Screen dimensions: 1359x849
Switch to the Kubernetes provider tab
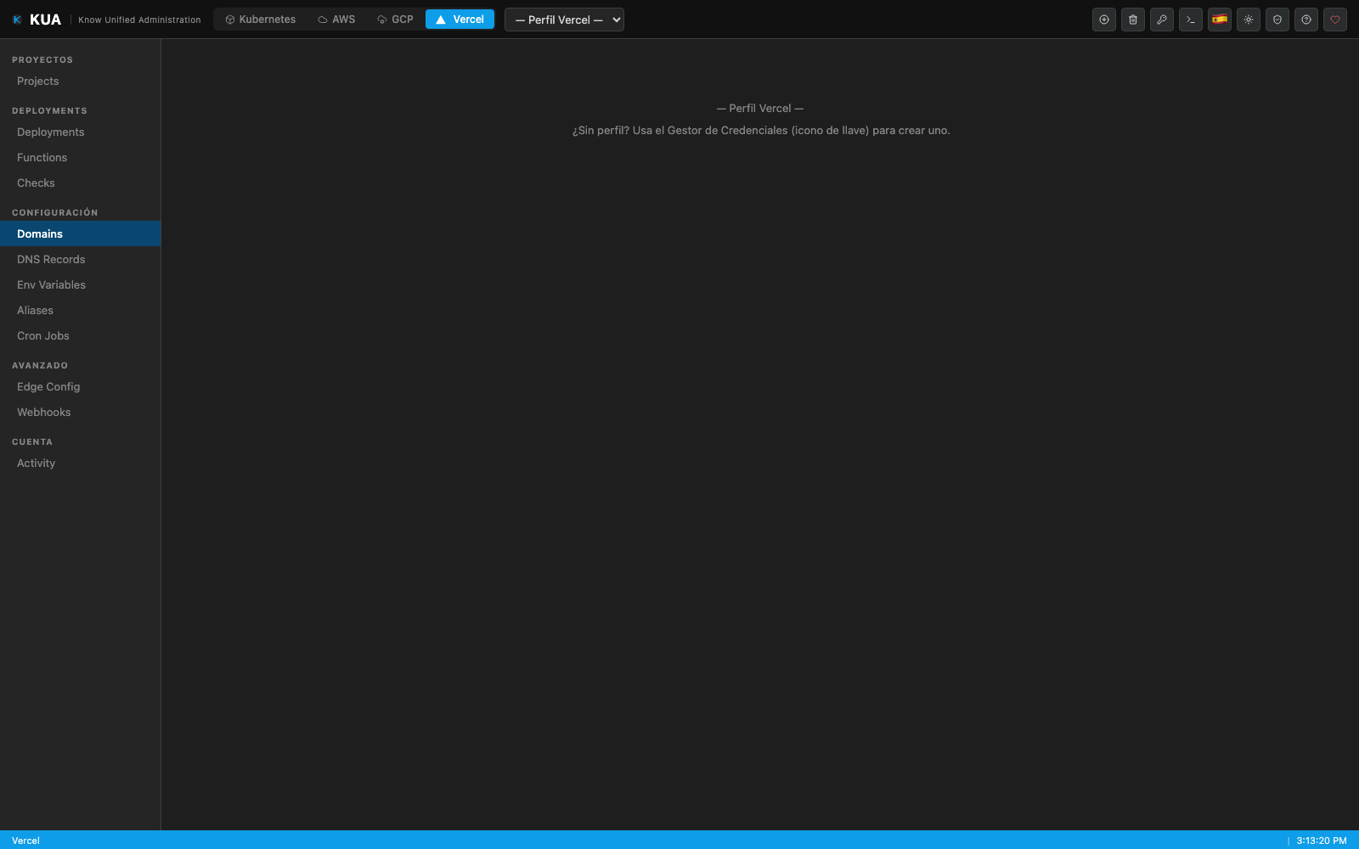[x=260, y=20]
